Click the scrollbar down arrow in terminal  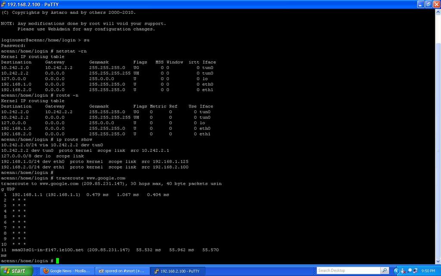click(438, 262)
